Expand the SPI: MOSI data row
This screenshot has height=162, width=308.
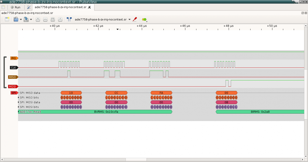18,102
